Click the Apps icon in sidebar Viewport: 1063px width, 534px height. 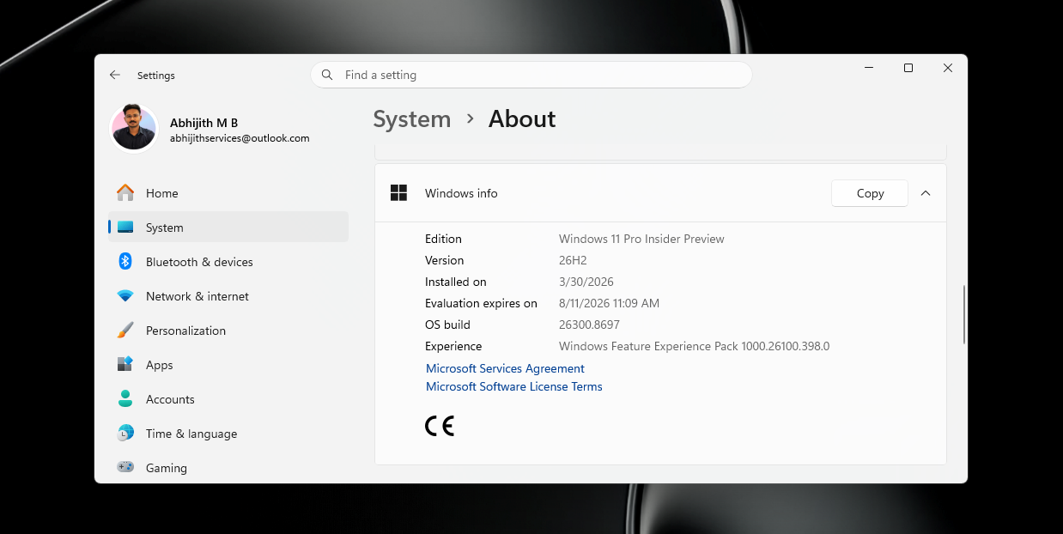click(x=125, y=365)
